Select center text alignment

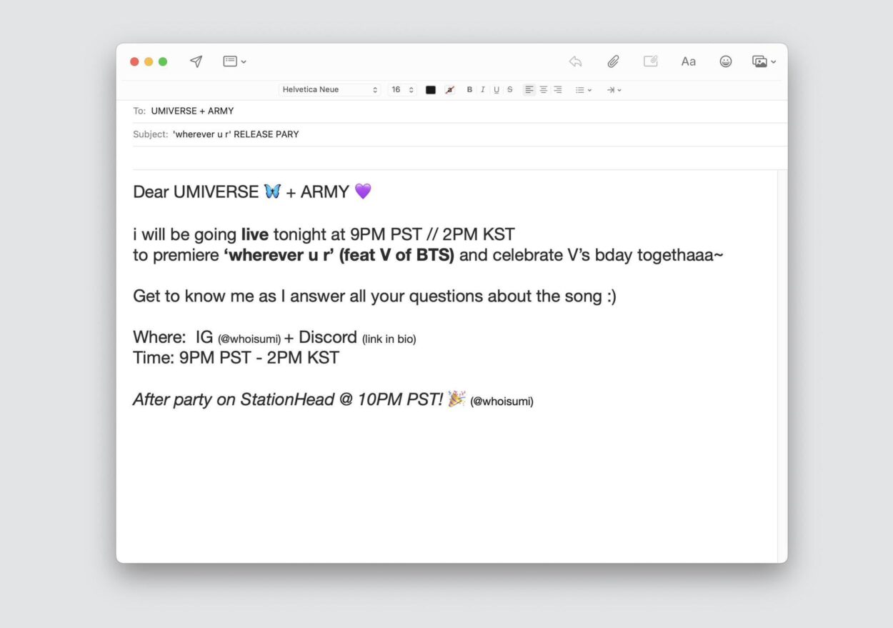point(544,90)
